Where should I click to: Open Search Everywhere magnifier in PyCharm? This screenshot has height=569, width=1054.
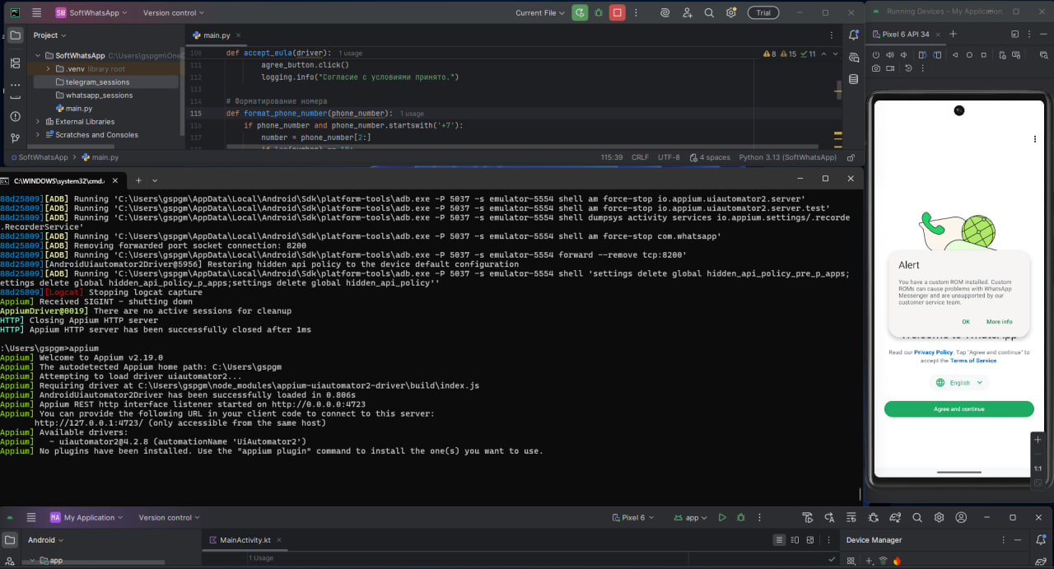[x=709, y=13]
